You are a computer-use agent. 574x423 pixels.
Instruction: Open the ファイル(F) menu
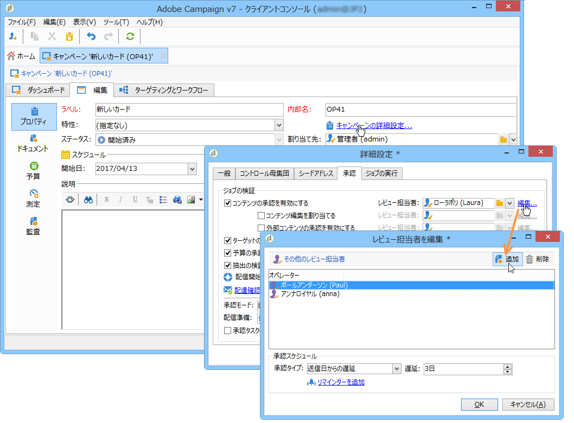(x=22, y=22)
